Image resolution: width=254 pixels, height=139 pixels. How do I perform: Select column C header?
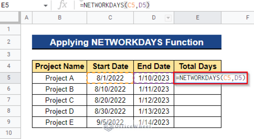(x=110, y=18)
